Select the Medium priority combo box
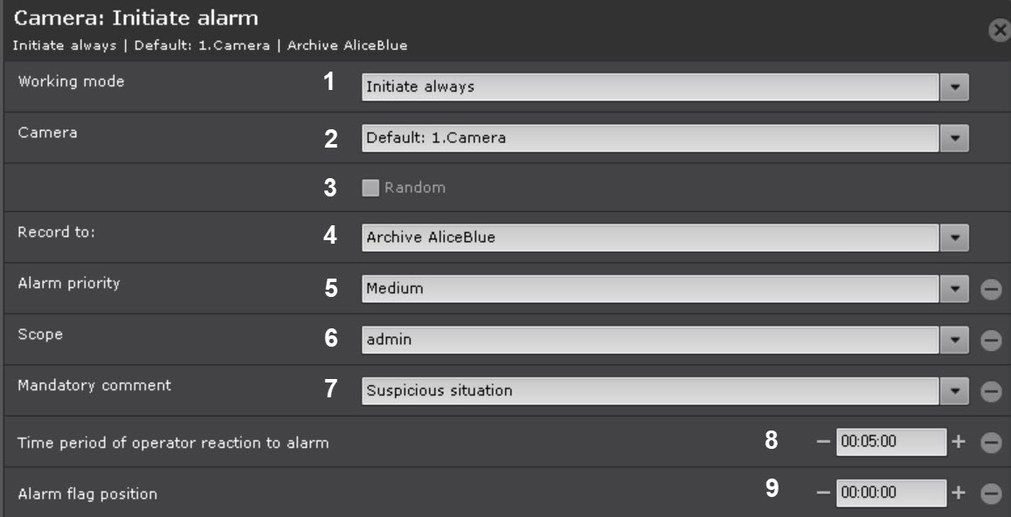 click(x=650, y=288)
